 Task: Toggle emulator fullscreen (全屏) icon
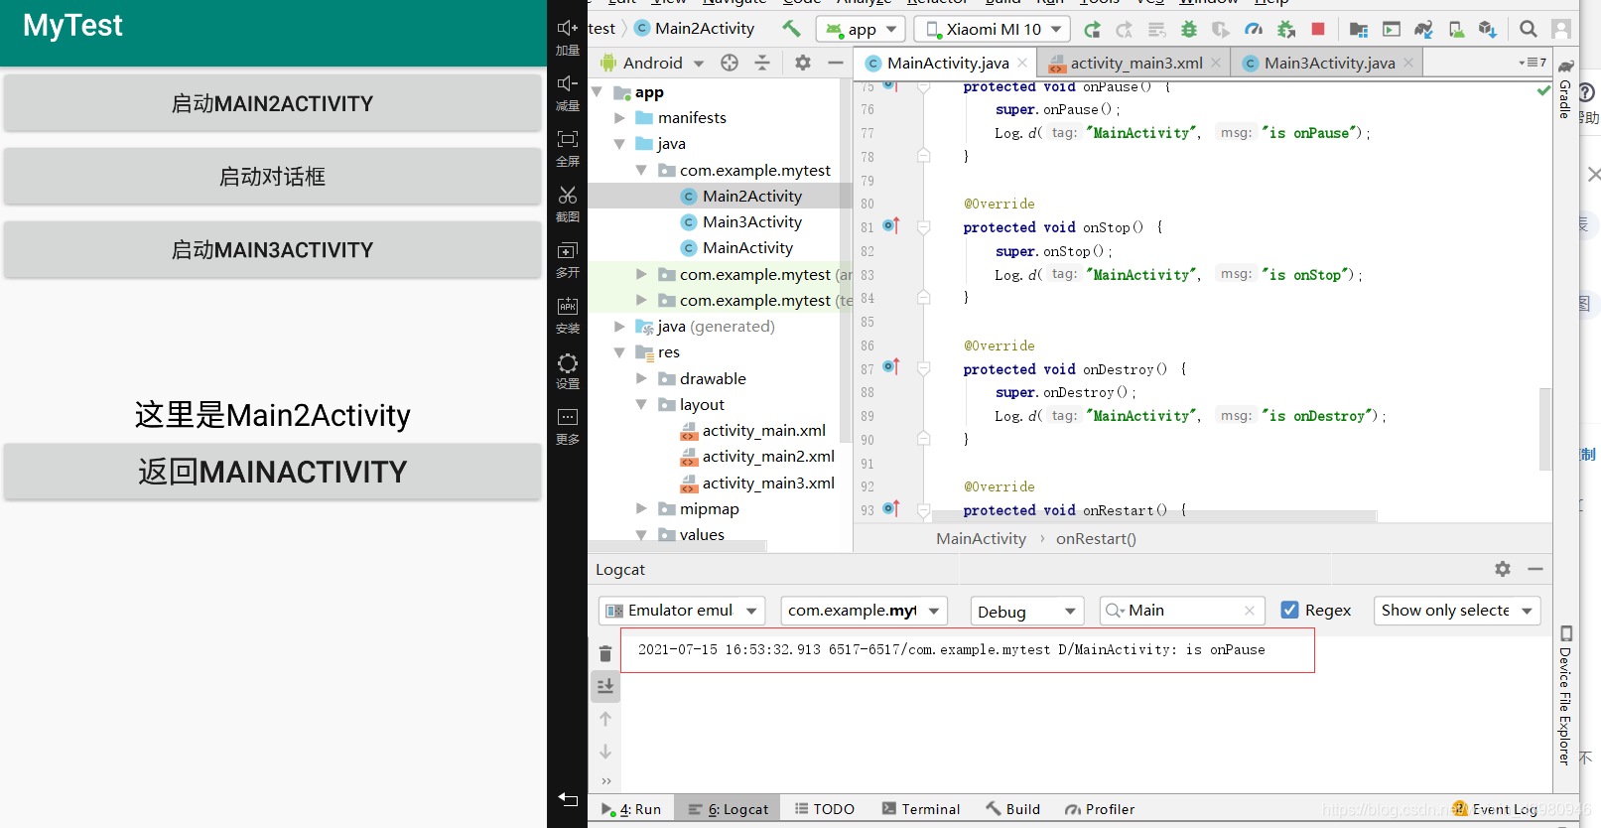568,139
